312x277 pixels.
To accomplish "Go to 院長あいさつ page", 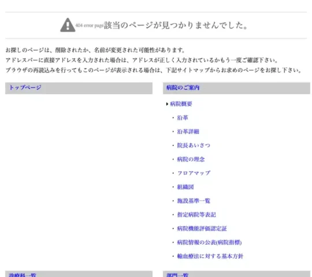I will coord(194,145).
